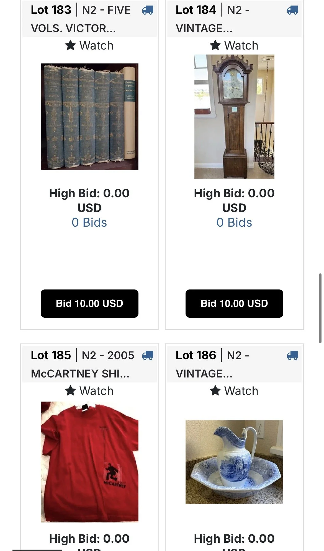The image size is (324, 551).
Task: Toggle the Watch star for Lot 185
Action: point(89,391)
